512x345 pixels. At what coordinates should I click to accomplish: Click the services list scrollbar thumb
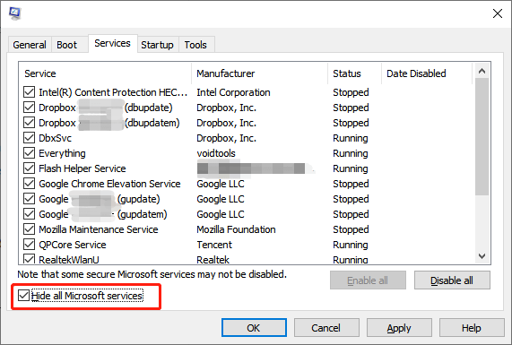(482, 136)
